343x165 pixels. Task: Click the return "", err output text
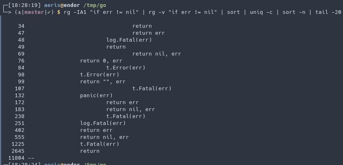(102, 81)
